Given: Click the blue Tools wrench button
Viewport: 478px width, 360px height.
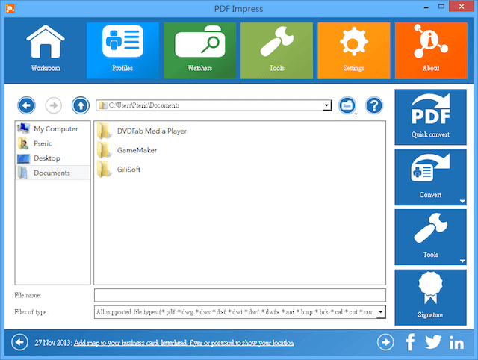Looking at the screenshot, I should point(430,238).
